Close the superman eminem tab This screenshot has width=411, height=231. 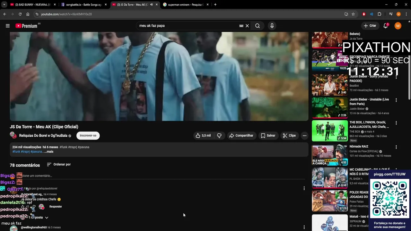(x=207, y=4)
